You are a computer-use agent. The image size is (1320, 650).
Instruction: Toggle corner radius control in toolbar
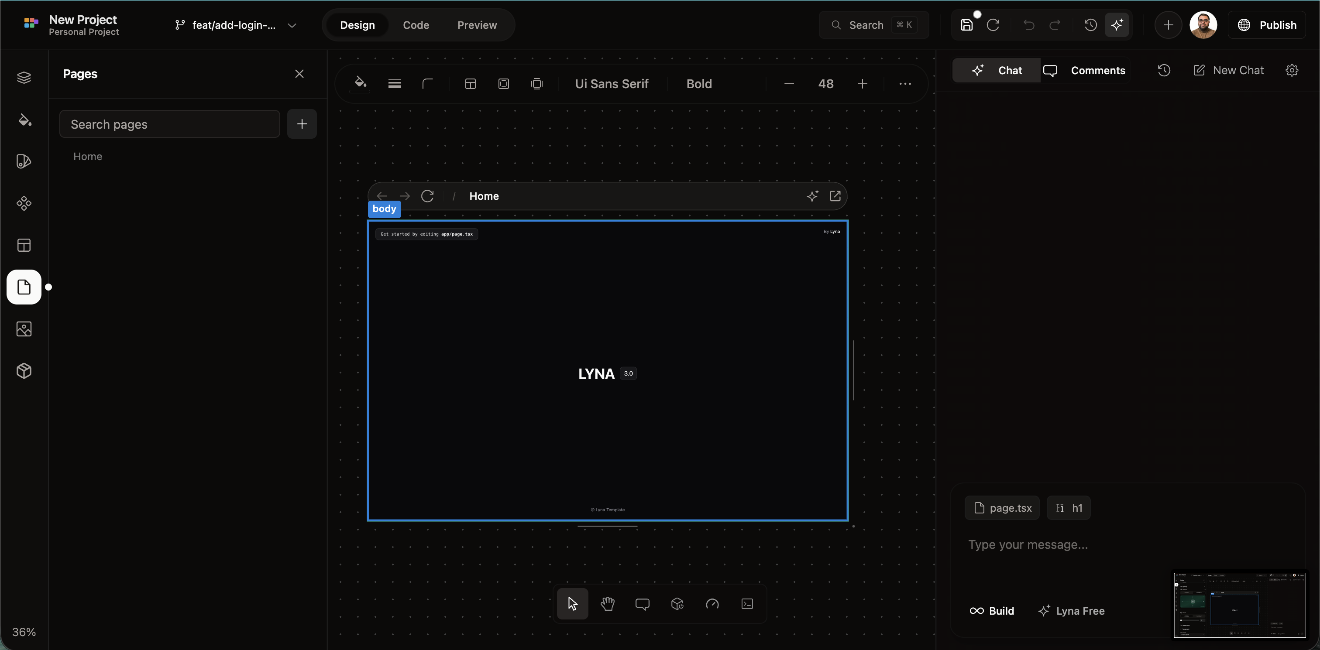click(428, 83)
